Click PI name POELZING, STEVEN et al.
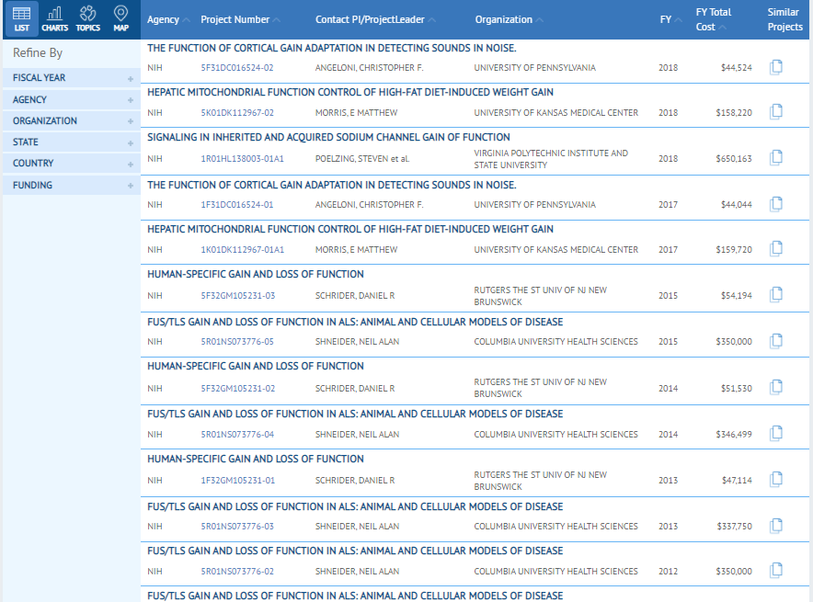Viewport: 813px width, 602px height. [x=362, y=159]
